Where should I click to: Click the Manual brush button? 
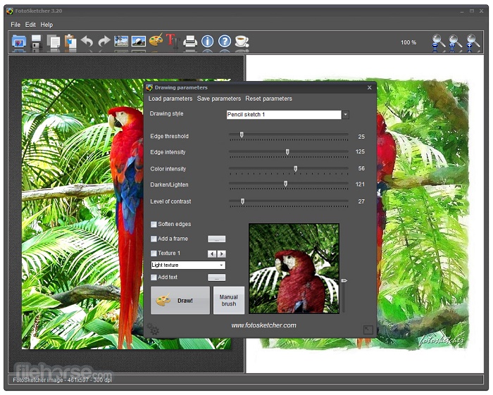(x=229, y=301)
